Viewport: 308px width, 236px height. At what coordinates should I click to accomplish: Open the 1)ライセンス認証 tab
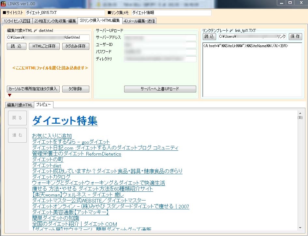[17, 21]
